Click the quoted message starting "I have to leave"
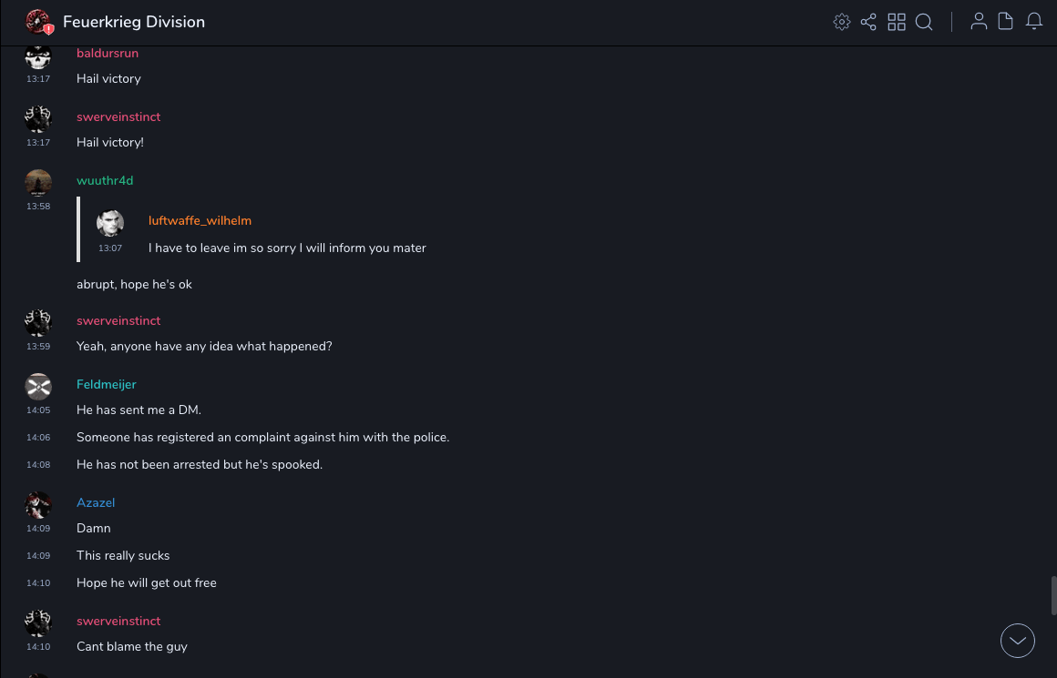Screen dimensions: 1057x678 (287, 248)
